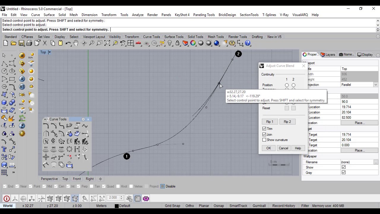Toggle Ortho in status bar
The height and width of the screenshot is (214, 380).
189,206
